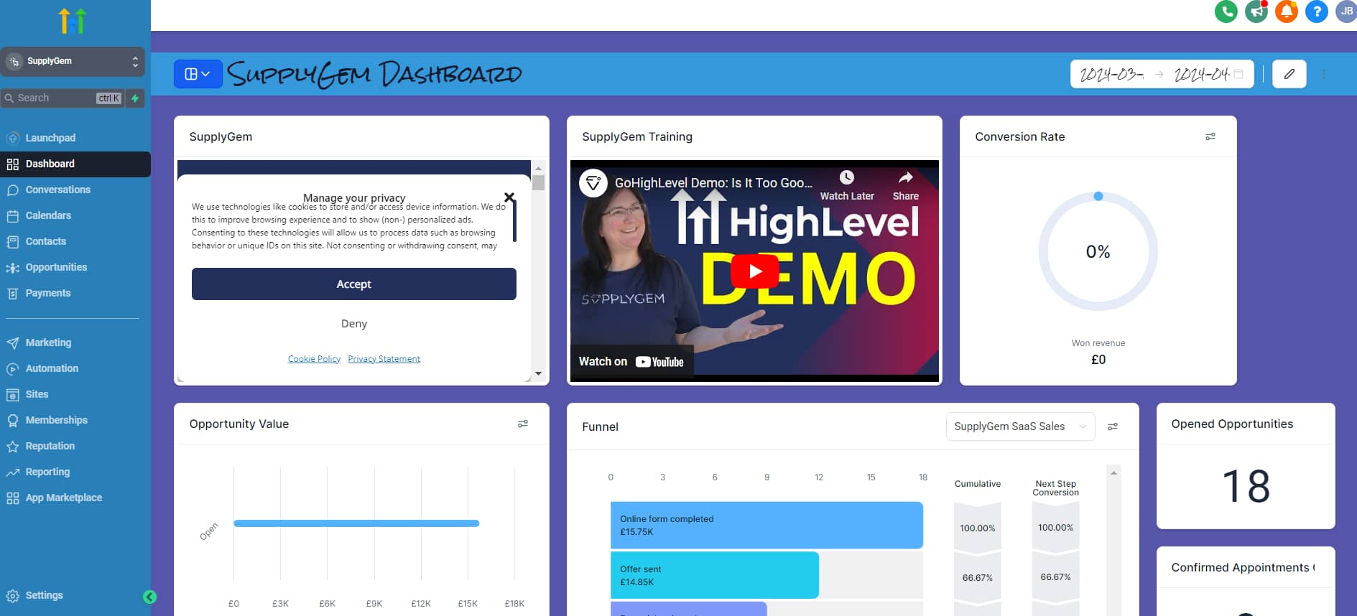Go to Launchpad in sidebar
The image size is (1357, 616).
[75, 138]
